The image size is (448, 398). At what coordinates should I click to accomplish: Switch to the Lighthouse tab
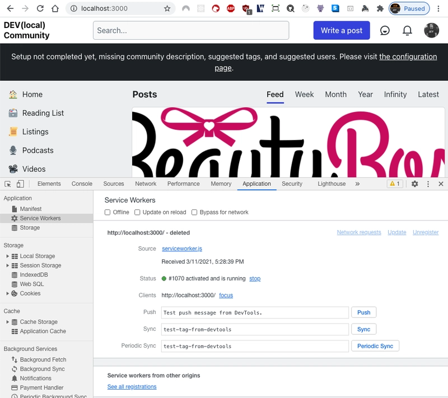[332, 184]
